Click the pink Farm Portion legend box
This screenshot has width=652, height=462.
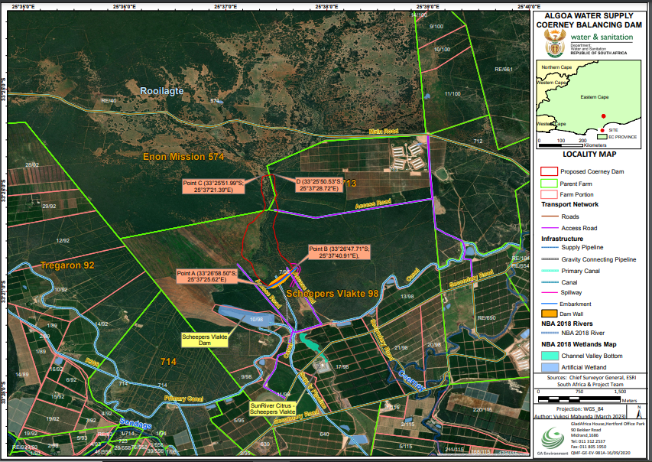(549, 194)
